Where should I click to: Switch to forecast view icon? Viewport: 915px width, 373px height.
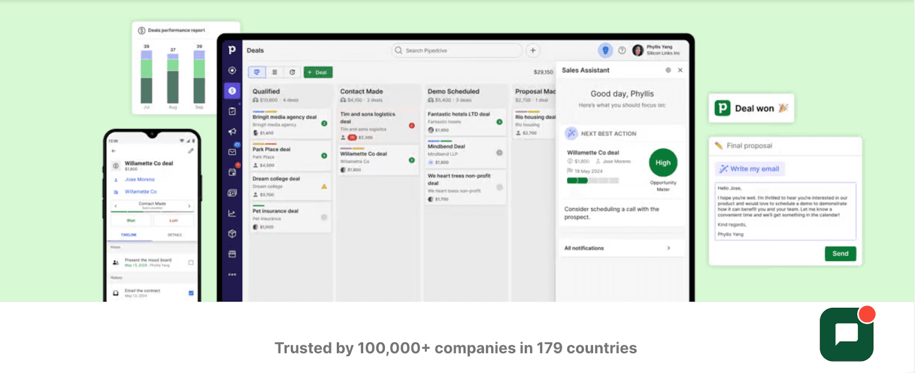292,72
